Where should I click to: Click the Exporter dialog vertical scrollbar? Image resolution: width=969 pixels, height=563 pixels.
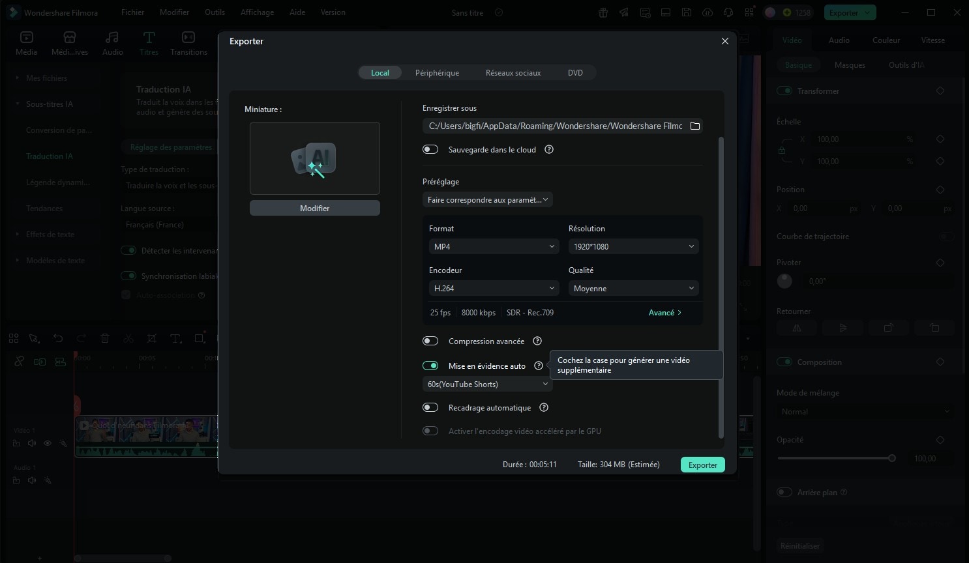point(721,287)
